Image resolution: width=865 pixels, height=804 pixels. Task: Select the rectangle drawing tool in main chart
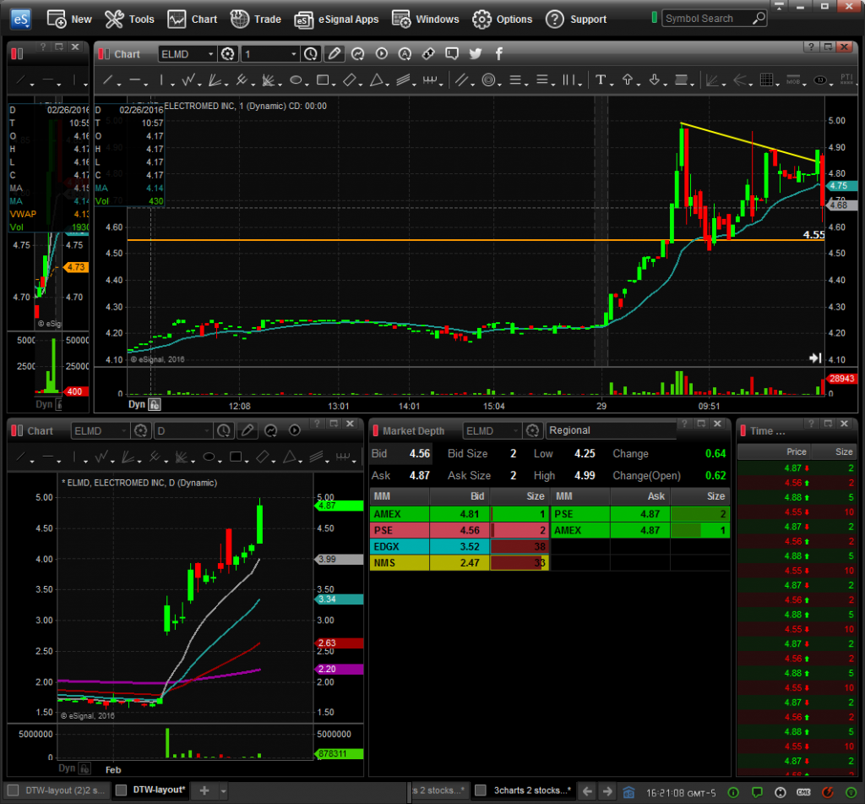(323, 80)
